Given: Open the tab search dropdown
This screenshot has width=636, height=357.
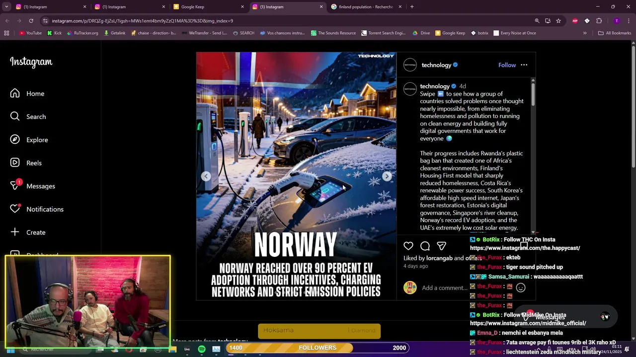Looking at the screenshot, I should point(7,7).
